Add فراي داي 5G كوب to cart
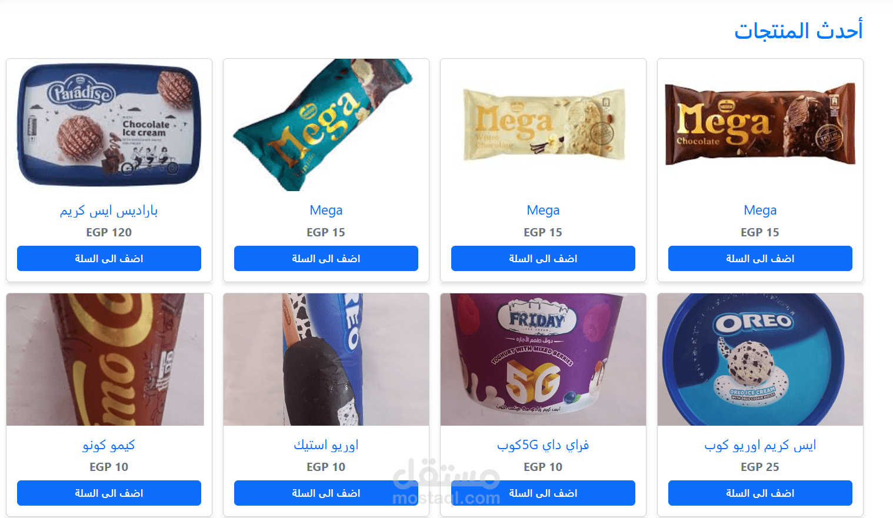 (543, 493)
